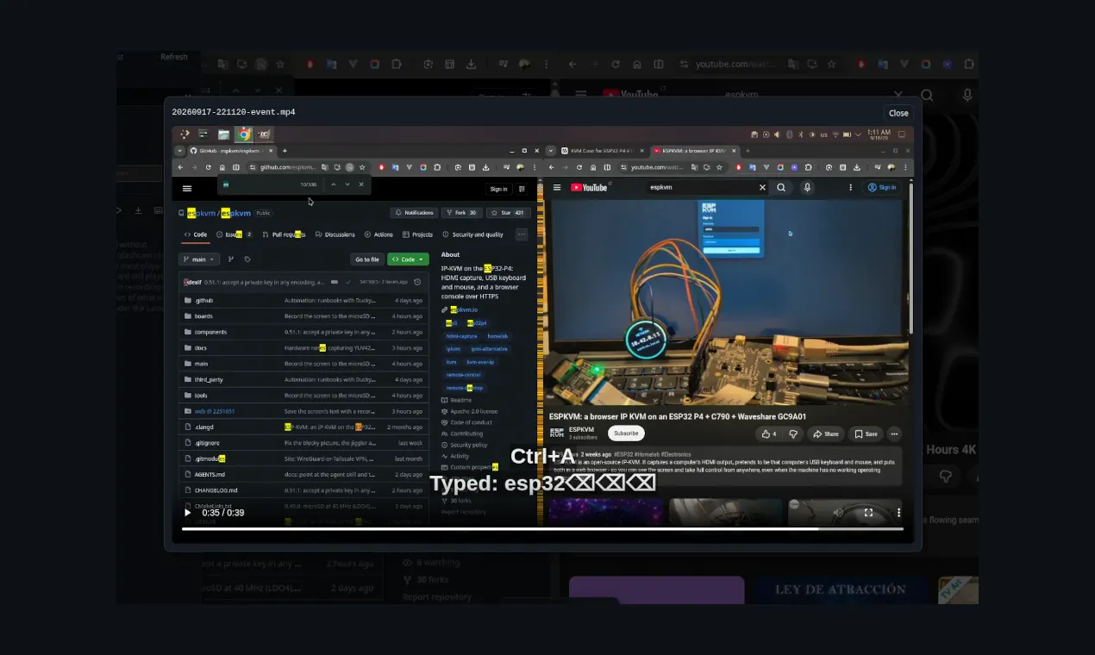Viewport: 1095px width, 655px height.
Task: Close the find-in-page search bar
Action: click(x=361, y=184)
